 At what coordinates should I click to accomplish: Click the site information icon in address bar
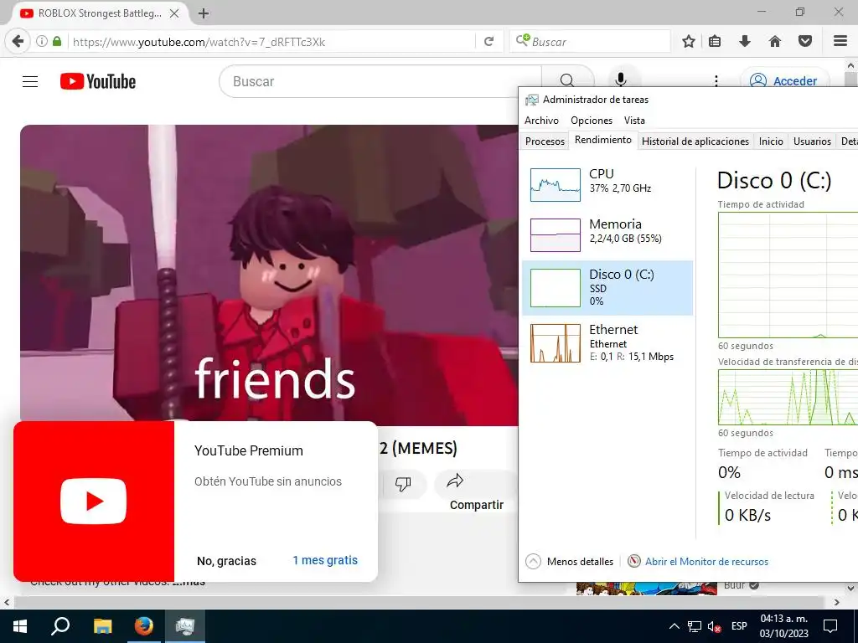tap(42, 42)
